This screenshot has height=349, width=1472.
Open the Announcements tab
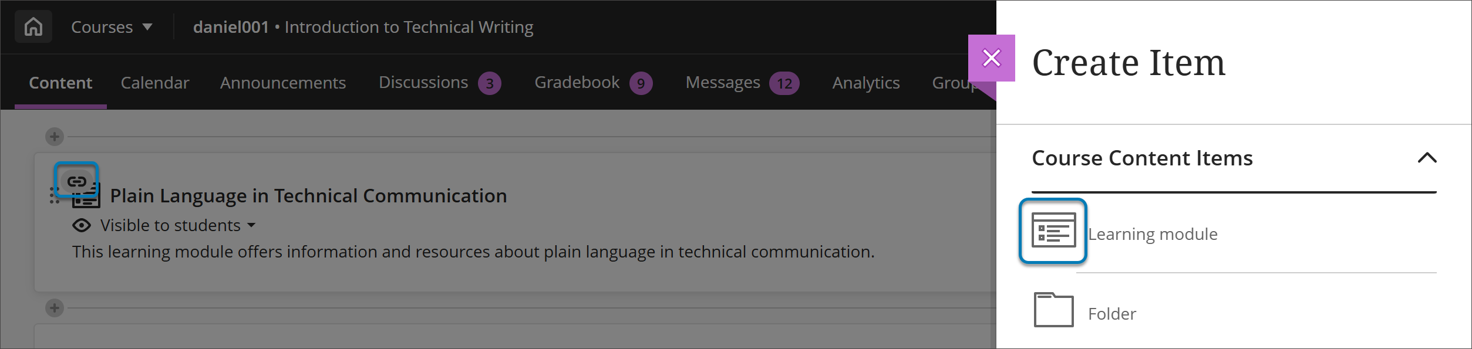coord(282,83)
